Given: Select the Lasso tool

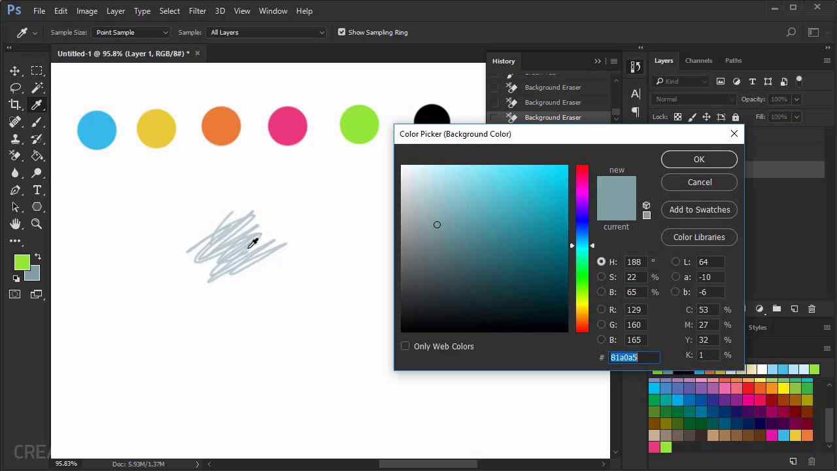Looking at the screenshot, I should [x=15, y=88].
